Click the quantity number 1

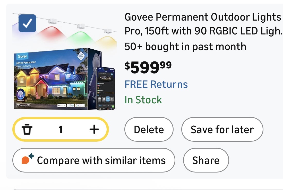pos(61,130)
